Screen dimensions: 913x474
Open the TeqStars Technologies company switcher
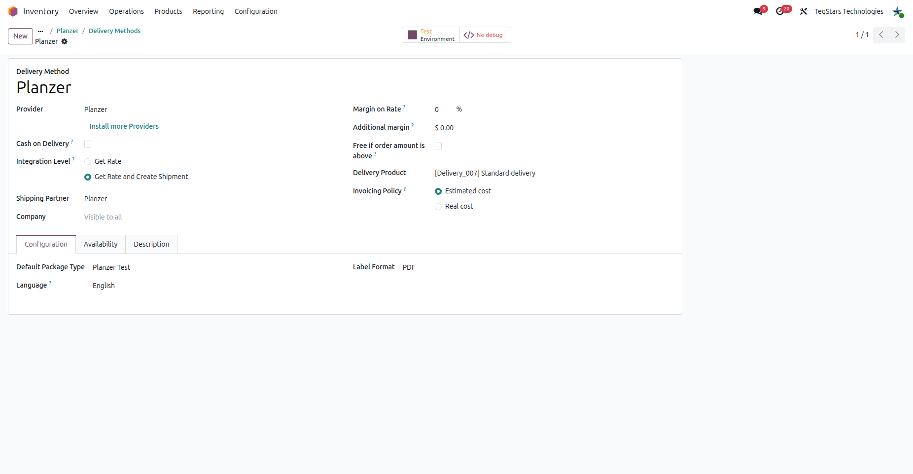click(x=848, y=11)
